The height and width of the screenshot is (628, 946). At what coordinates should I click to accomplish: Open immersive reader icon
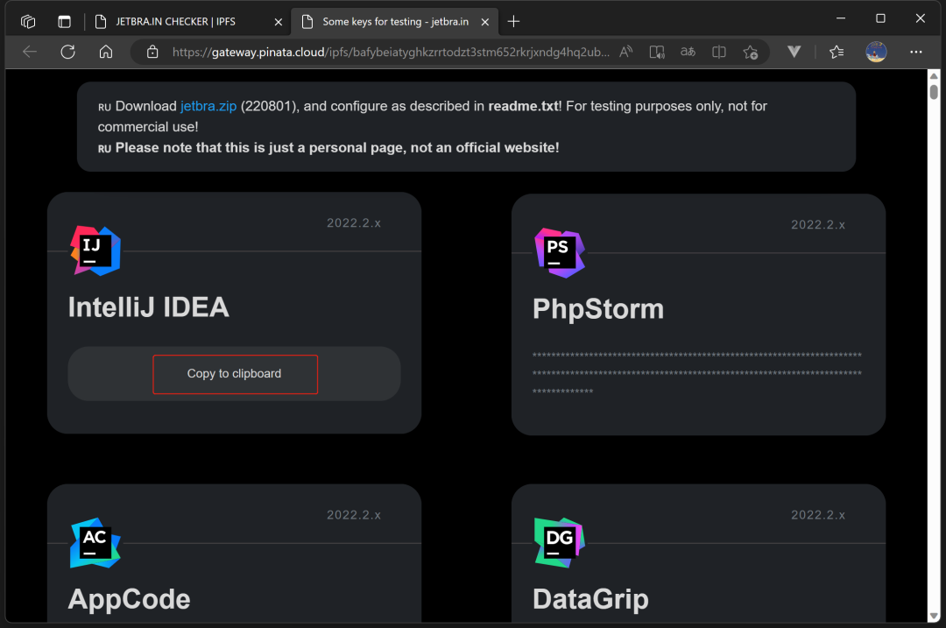pyautogui.click(x=656, y=52)
